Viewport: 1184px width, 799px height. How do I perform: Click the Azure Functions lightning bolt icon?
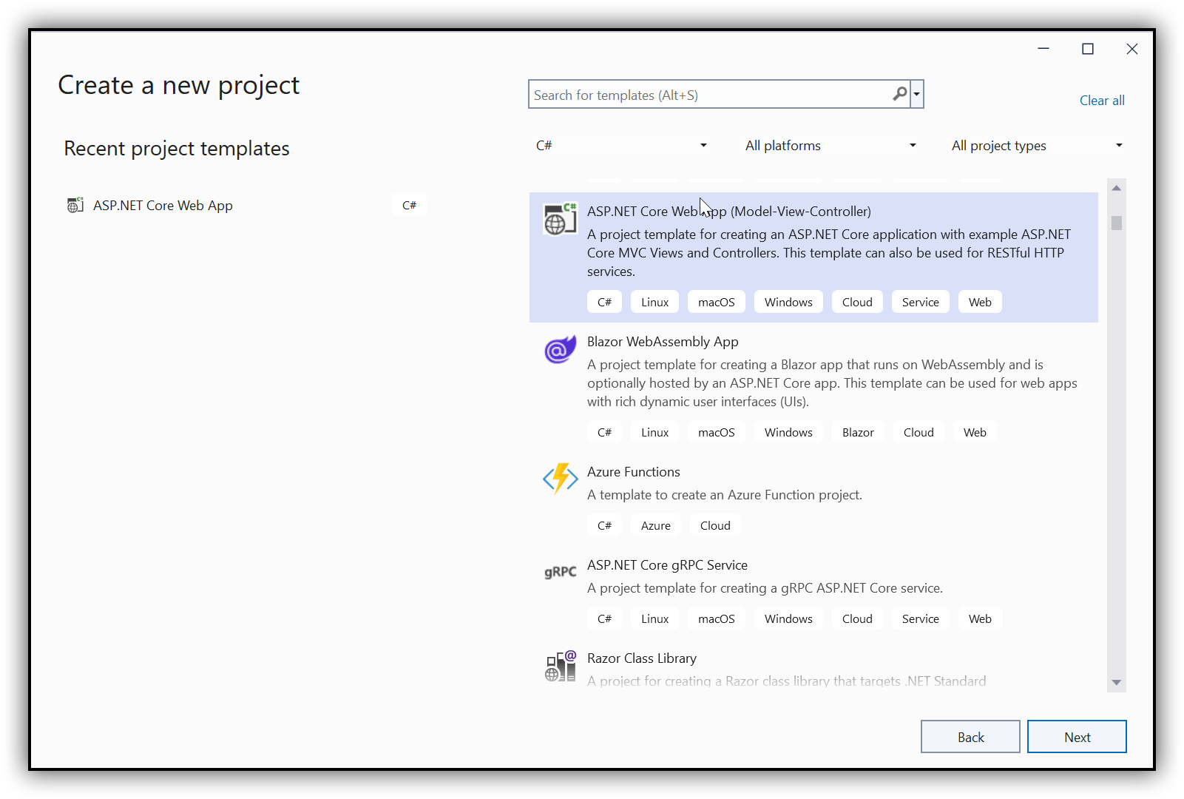[x=560, y=479]
